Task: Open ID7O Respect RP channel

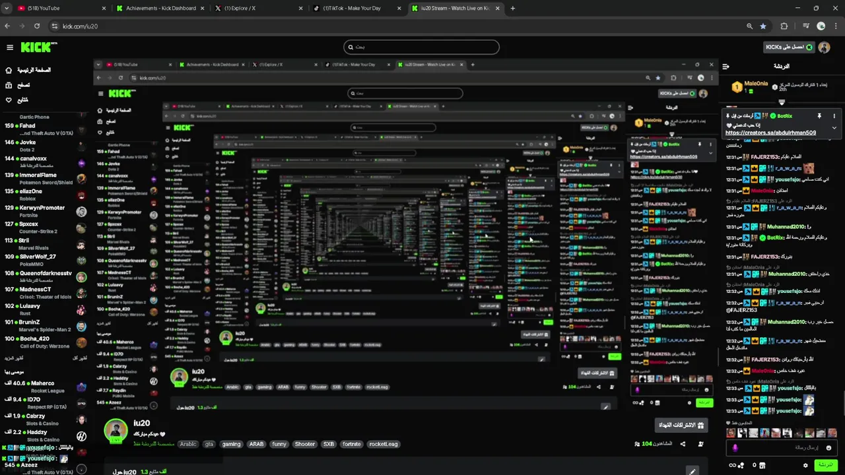Action: pyautogui.click(x=45, y=403)
